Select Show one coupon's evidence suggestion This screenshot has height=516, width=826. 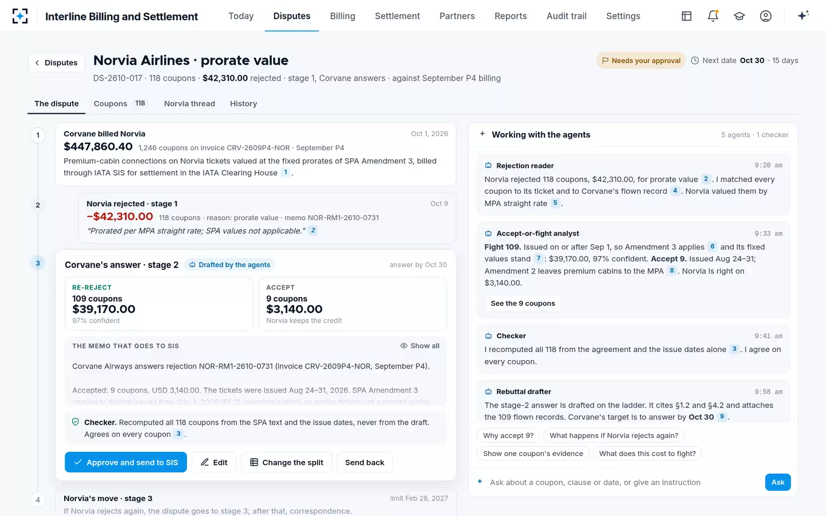coord(533,454)
